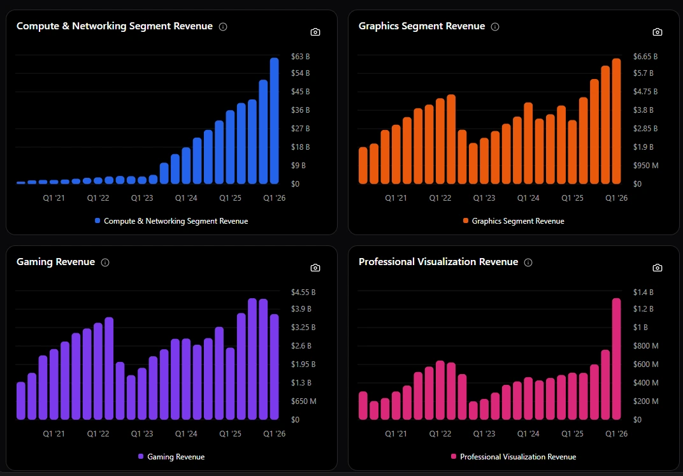Click $950 M axis label on Graphics chart
This screenshot has height=476, width=683.
646,166
